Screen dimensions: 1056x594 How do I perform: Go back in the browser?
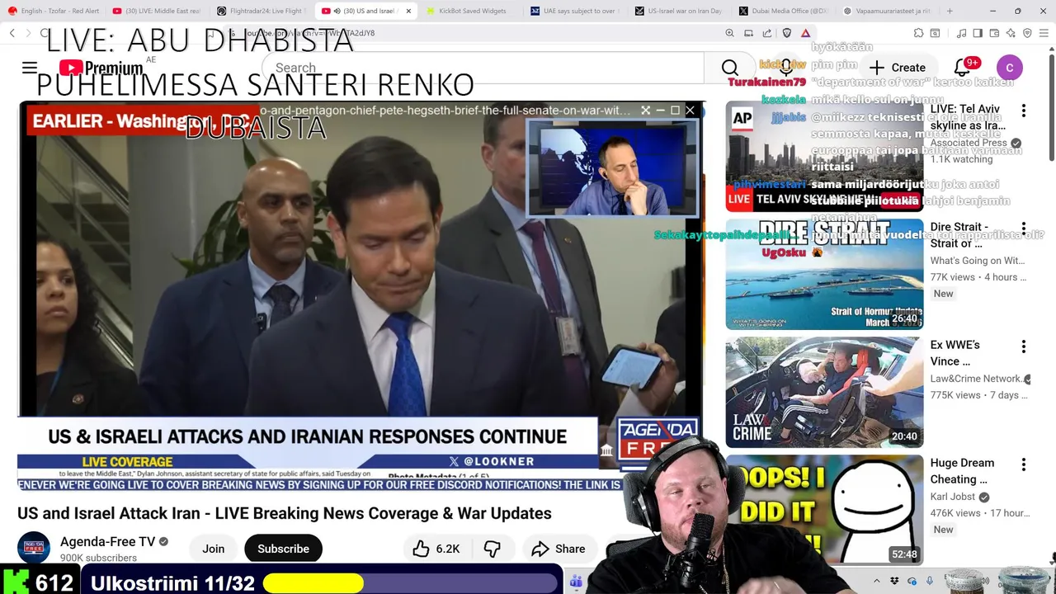[12, 33]
